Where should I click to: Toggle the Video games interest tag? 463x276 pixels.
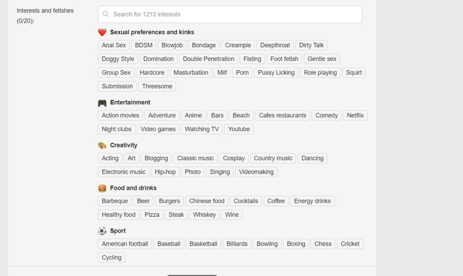pos(158,129)
